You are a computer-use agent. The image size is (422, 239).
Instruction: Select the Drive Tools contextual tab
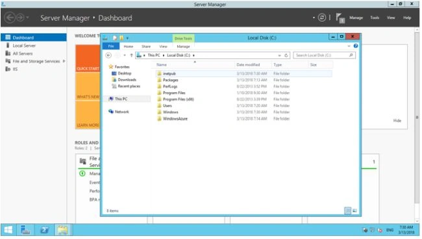pos(183,38)
